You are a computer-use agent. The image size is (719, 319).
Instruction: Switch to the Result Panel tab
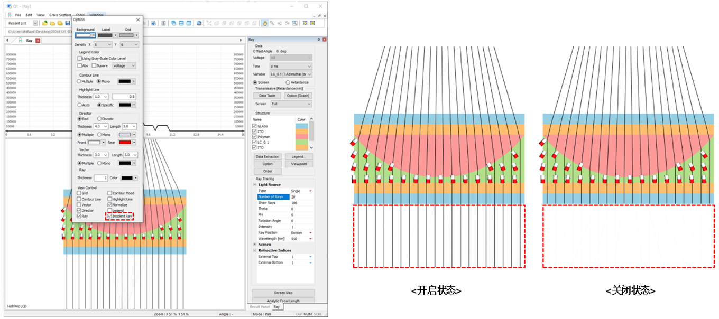tap(259, 306)
